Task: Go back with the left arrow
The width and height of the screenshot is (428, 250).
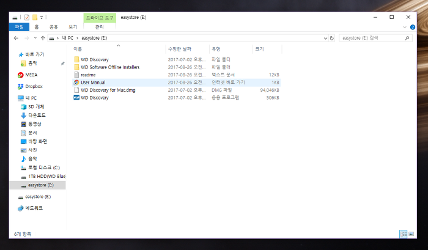Action: click(x=16, y=39)
